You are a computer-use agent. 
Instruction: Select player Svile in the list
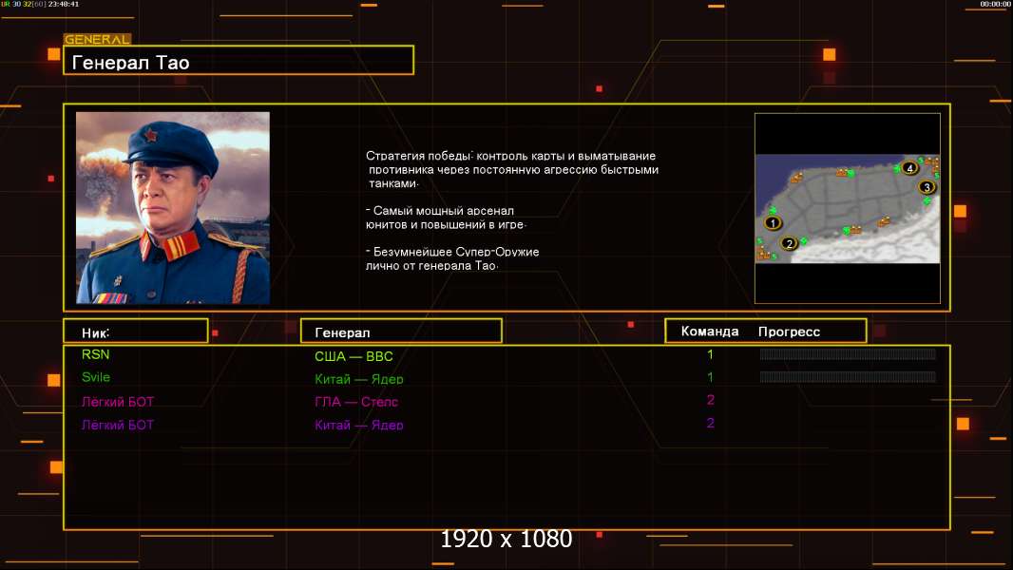96,377
